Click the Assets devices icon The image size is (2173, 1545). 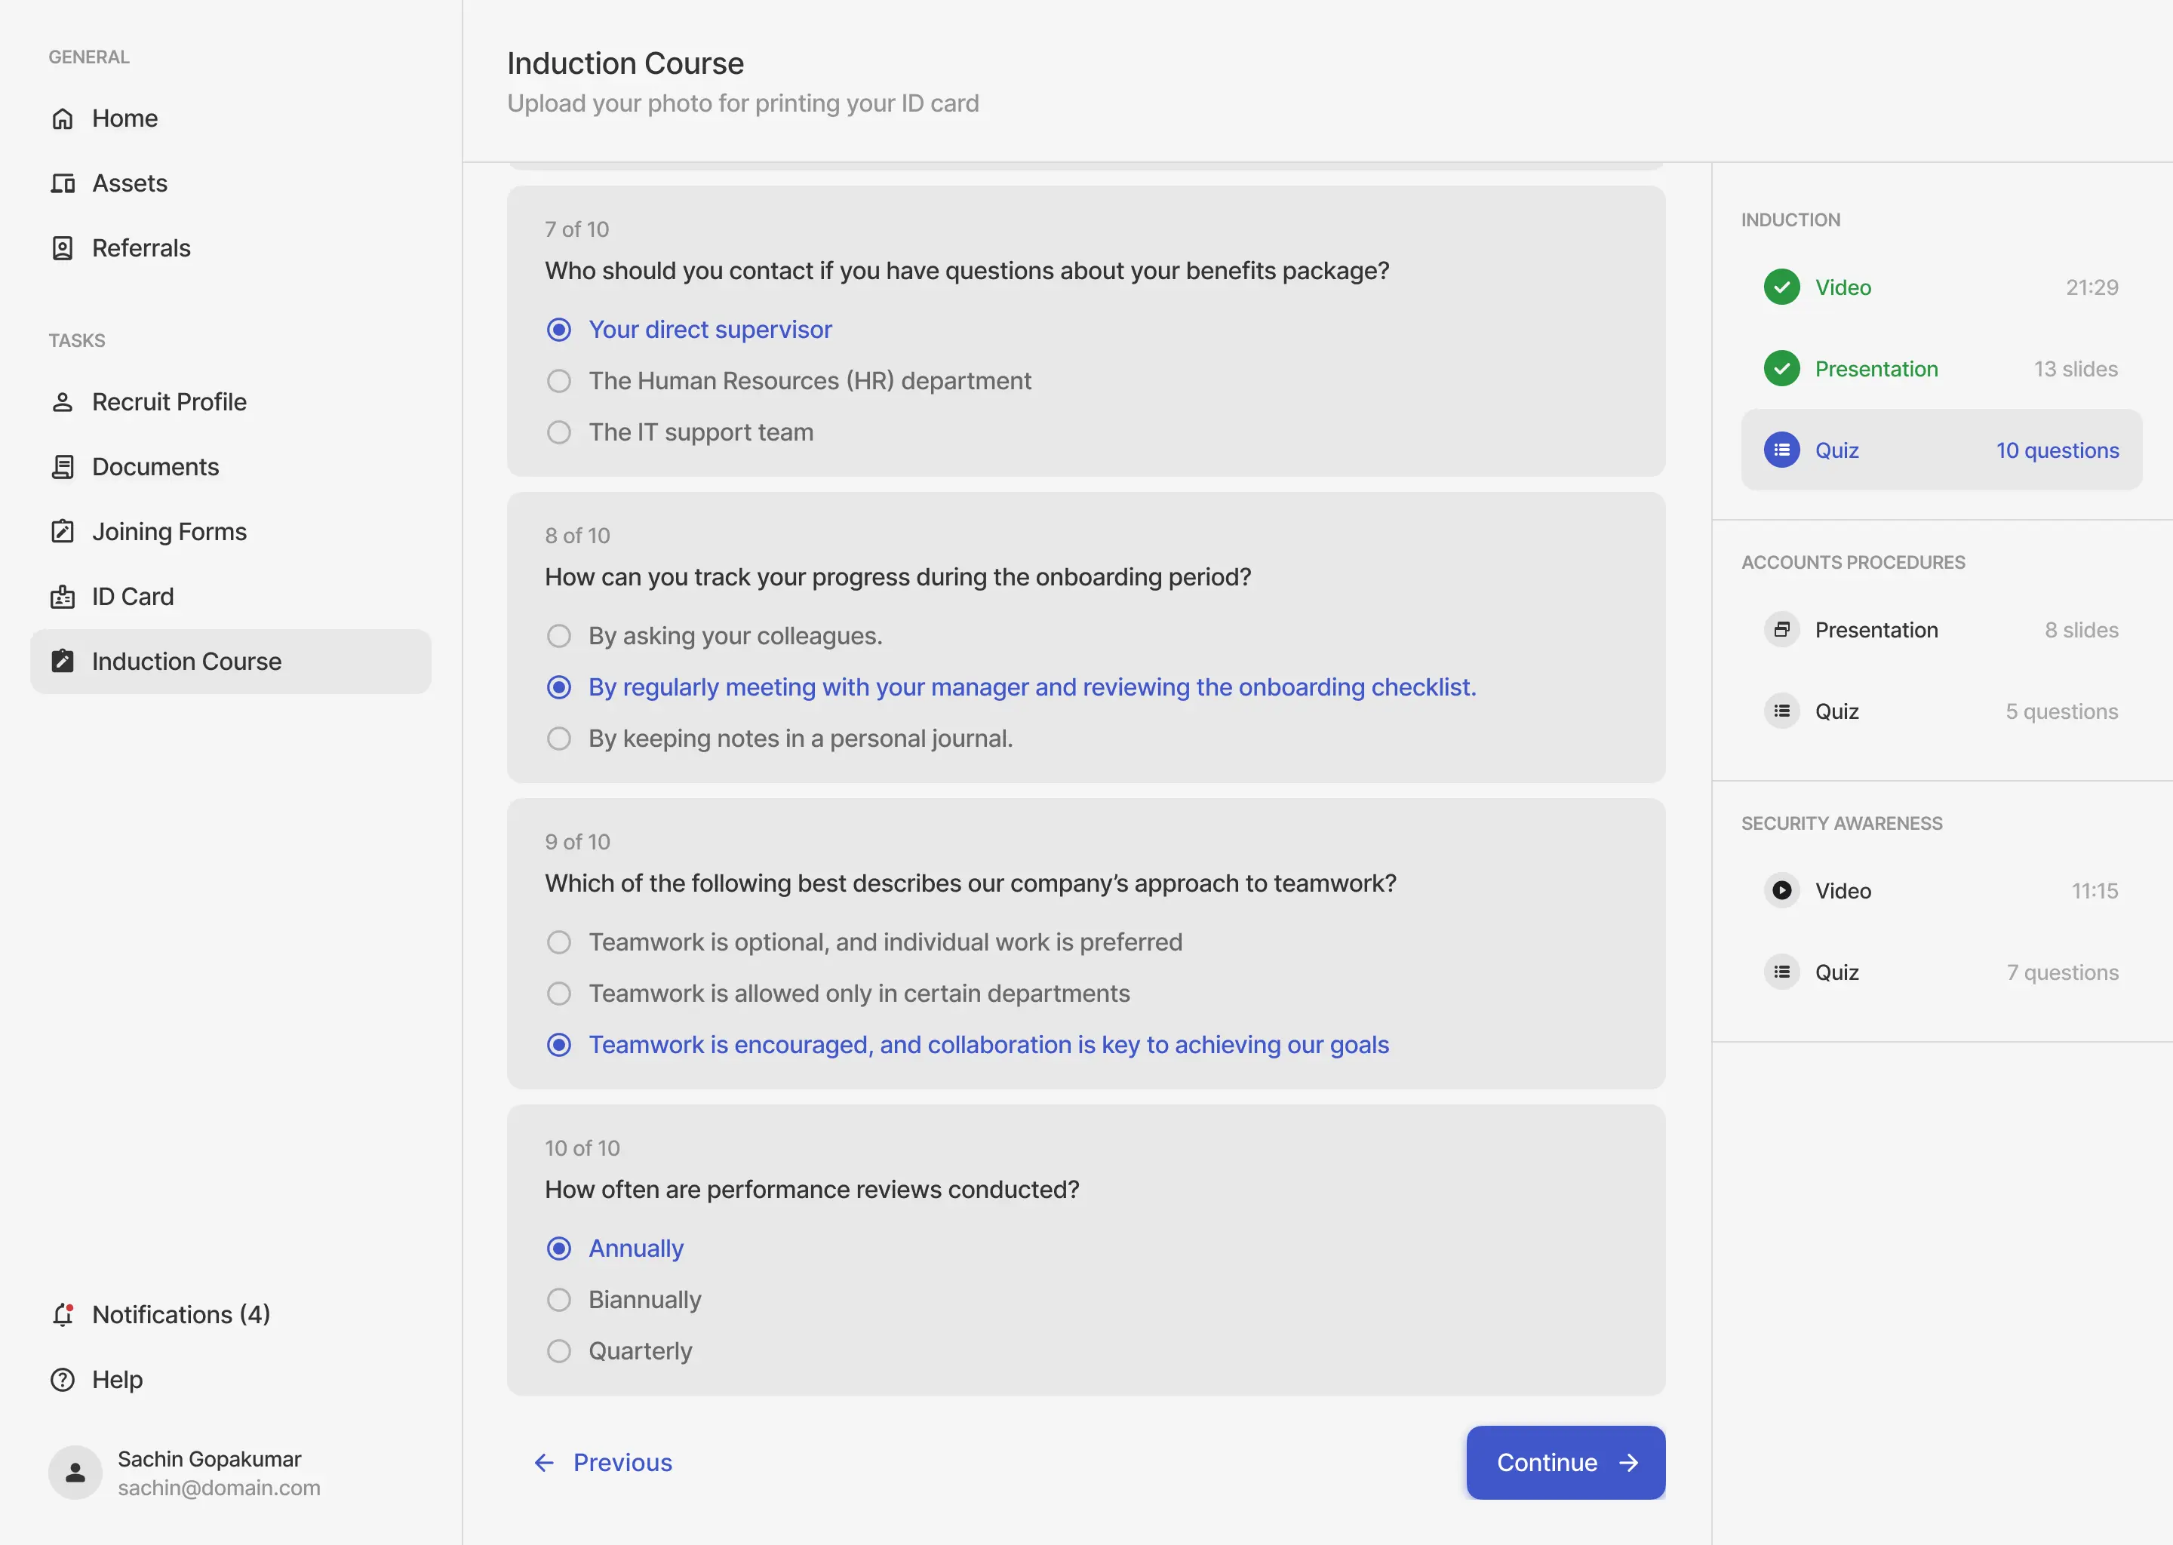(x=63, y=183)
